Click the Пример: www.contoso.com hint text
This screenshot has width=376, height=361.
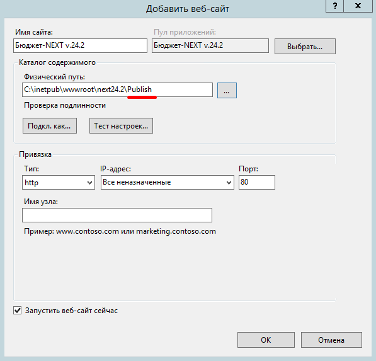click(120, 231)
